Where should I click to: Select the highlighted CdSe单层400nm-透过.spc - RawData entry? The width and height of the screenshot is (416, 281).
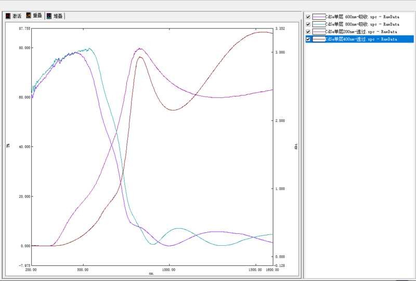pyautogui.click(x=361, y=39)
